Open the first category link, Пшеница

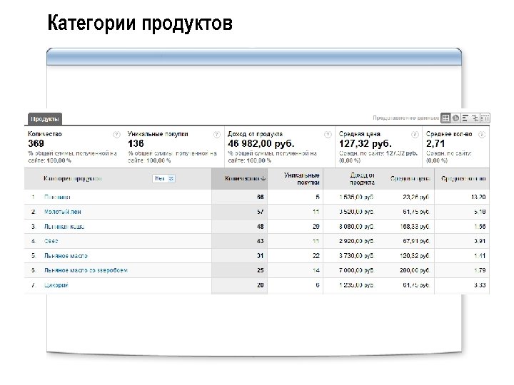coord(57,197)
